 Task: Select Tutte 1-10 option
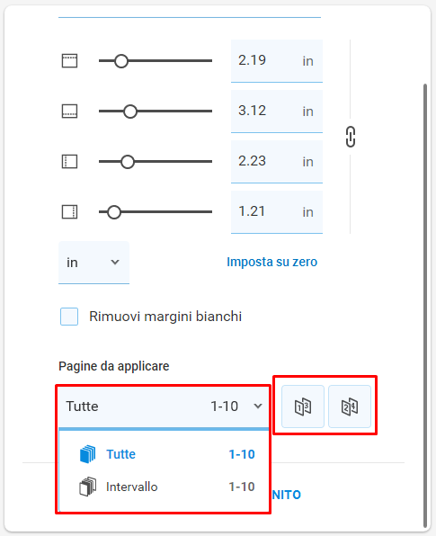(164, 454)
